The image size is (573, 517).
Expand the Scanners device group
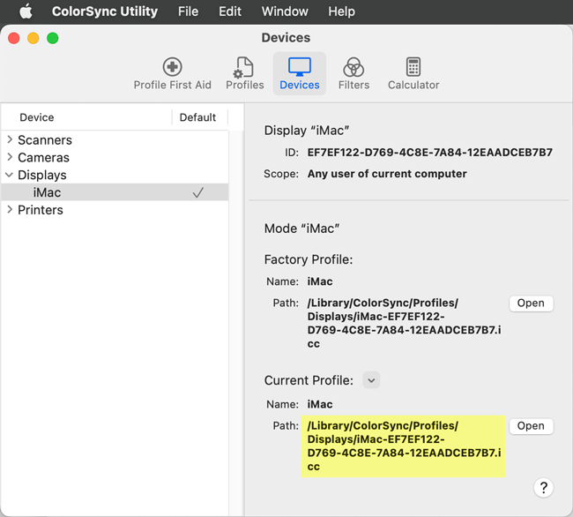(x=10, y=139)
